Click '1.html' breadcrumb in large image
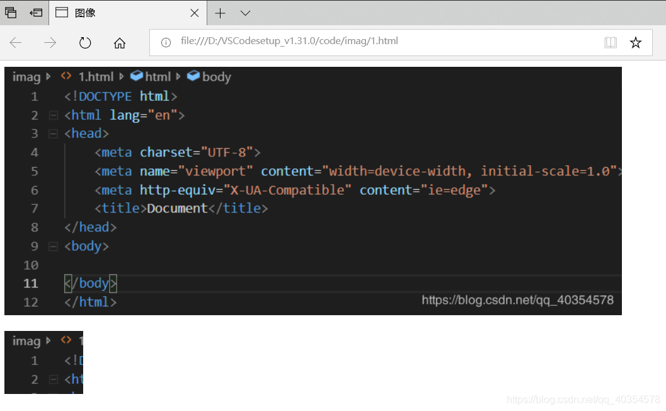The height and width of the screenshot is (411, 666). 96,76
